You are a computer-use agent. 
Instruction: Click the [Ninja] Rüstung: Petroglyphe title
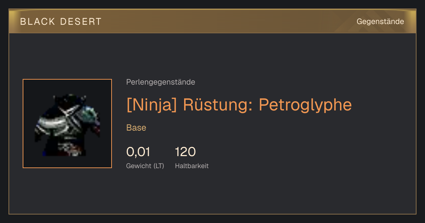[239, 105]
